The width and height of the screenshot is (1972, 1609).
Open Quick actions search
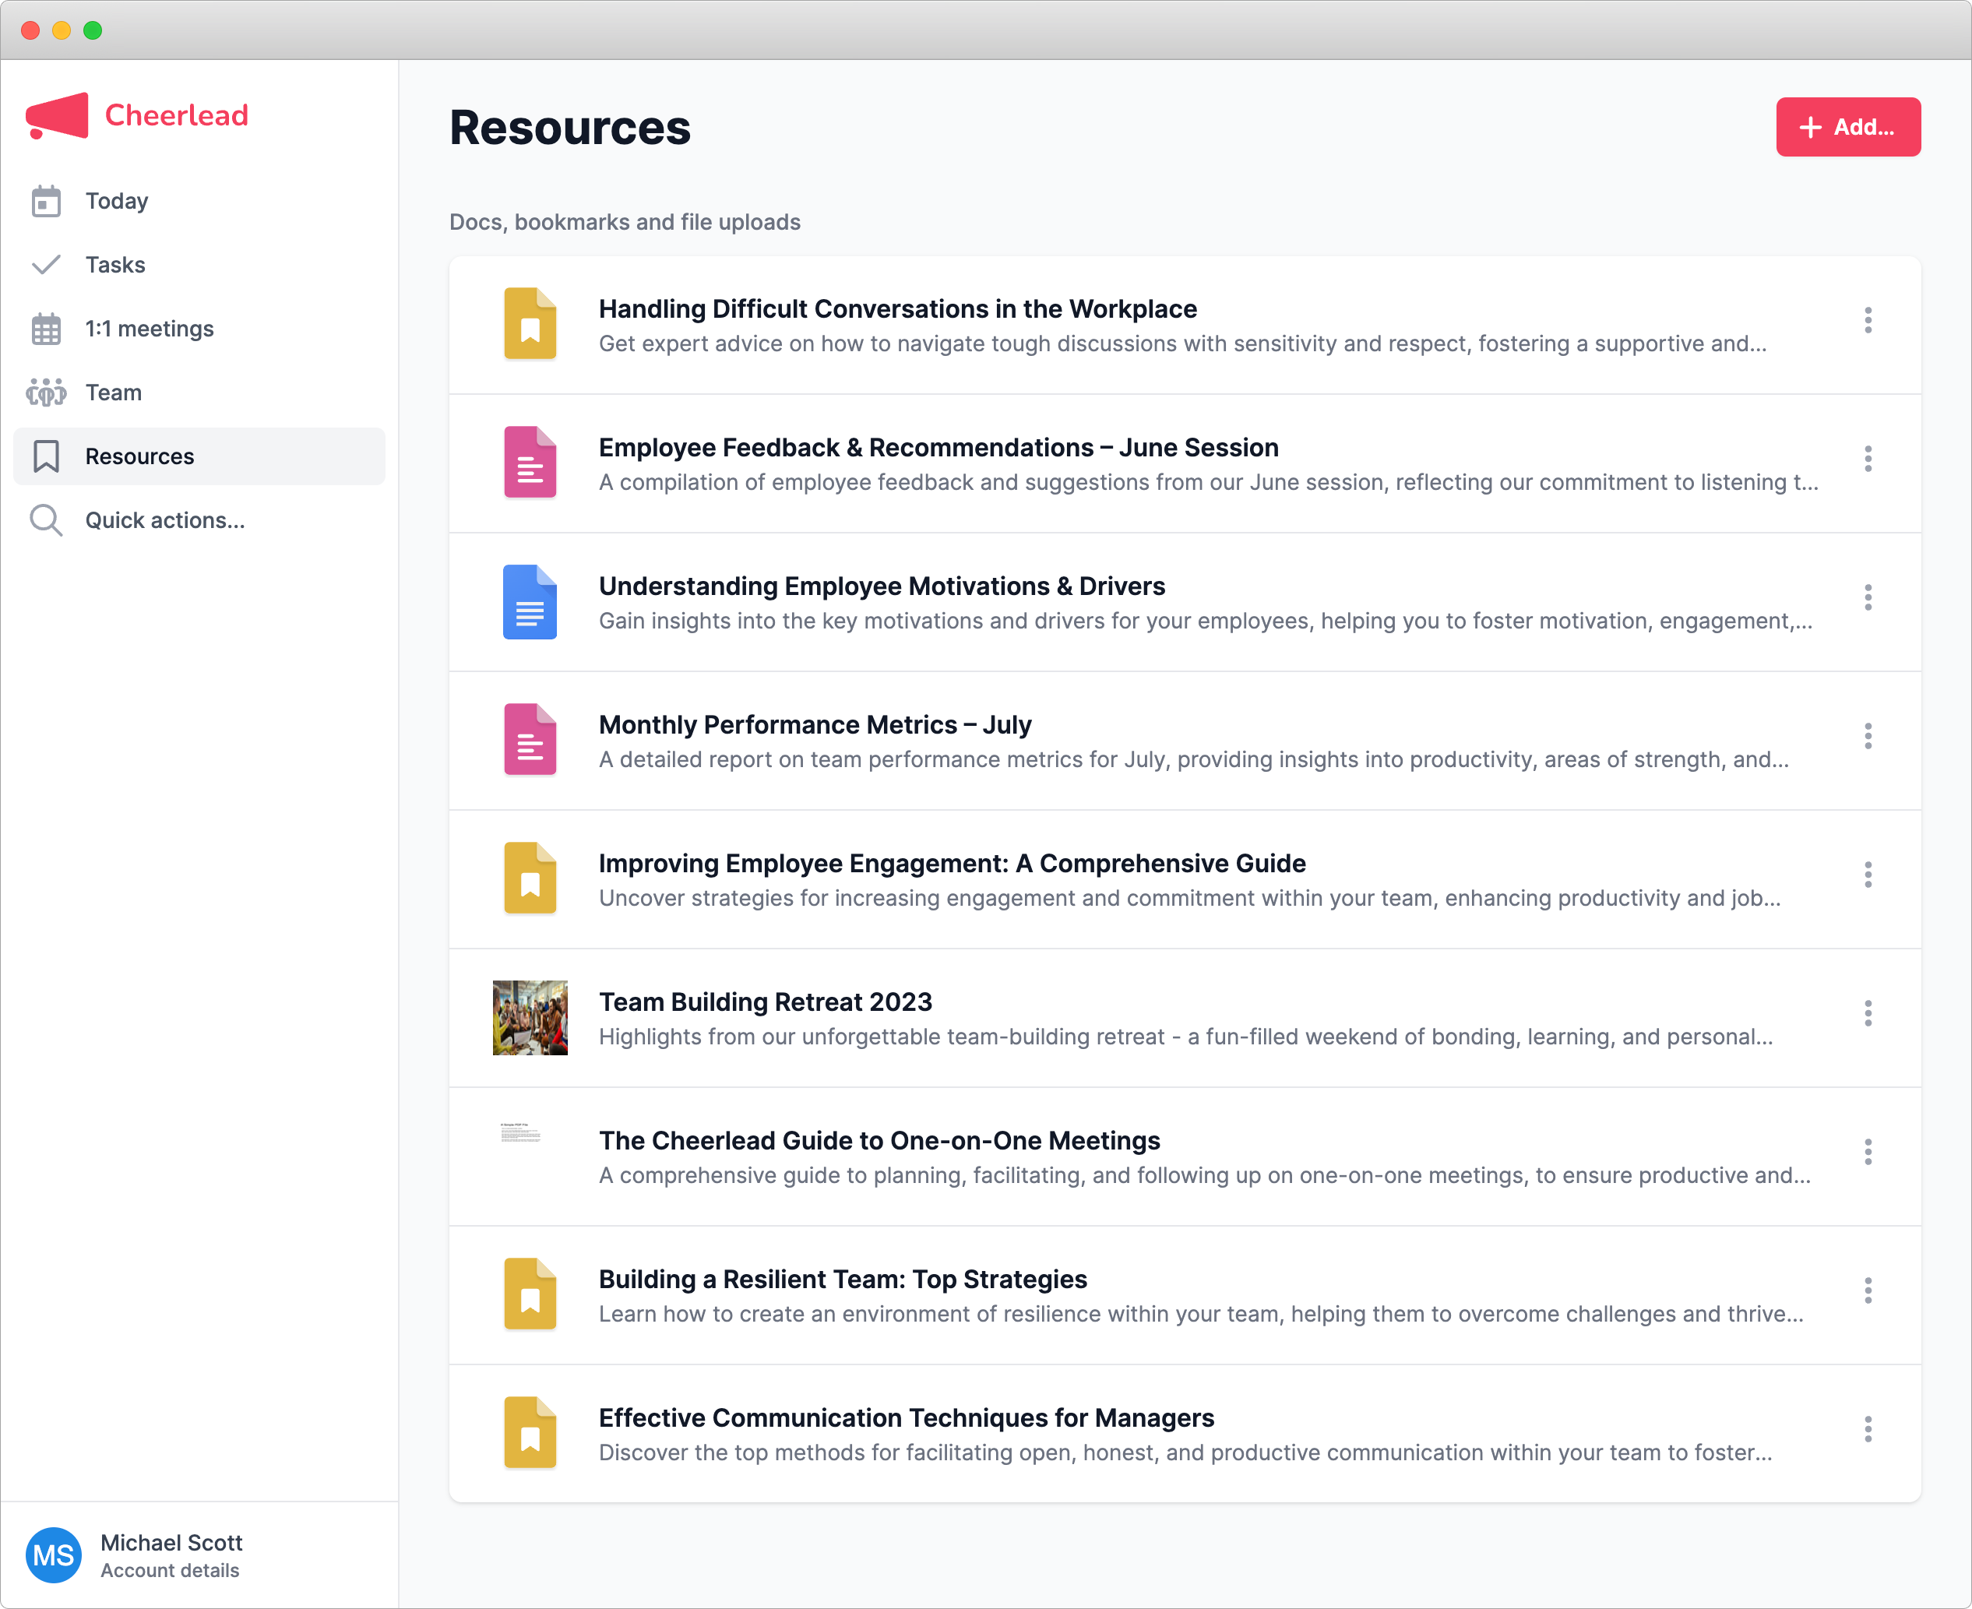tap(165, 521)
